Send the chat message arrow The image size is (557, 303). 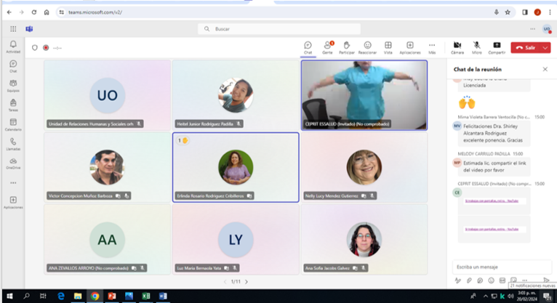(x=546, y=280)
